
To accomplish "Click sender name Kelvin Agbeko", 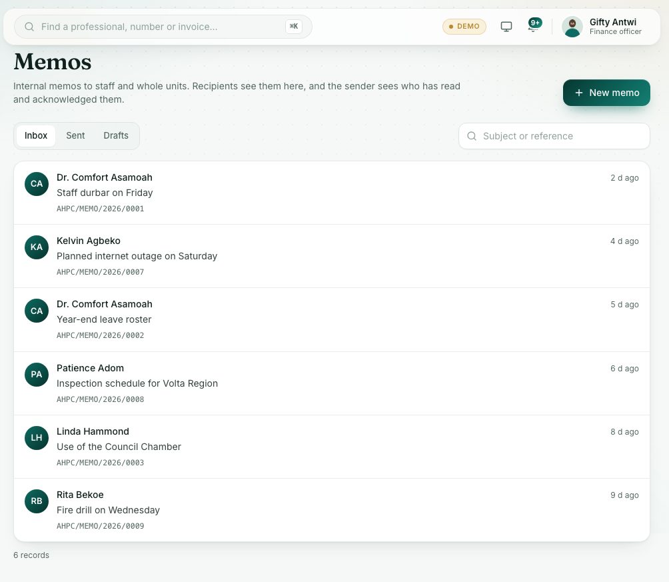I will (x=89, y=241).
